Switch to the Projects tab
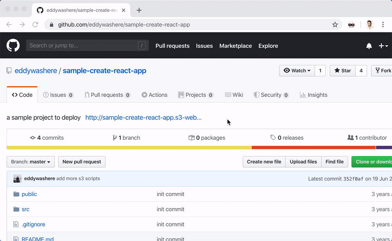Image resolution: width=392 pixels, height=241 pixels. [196, 95]
